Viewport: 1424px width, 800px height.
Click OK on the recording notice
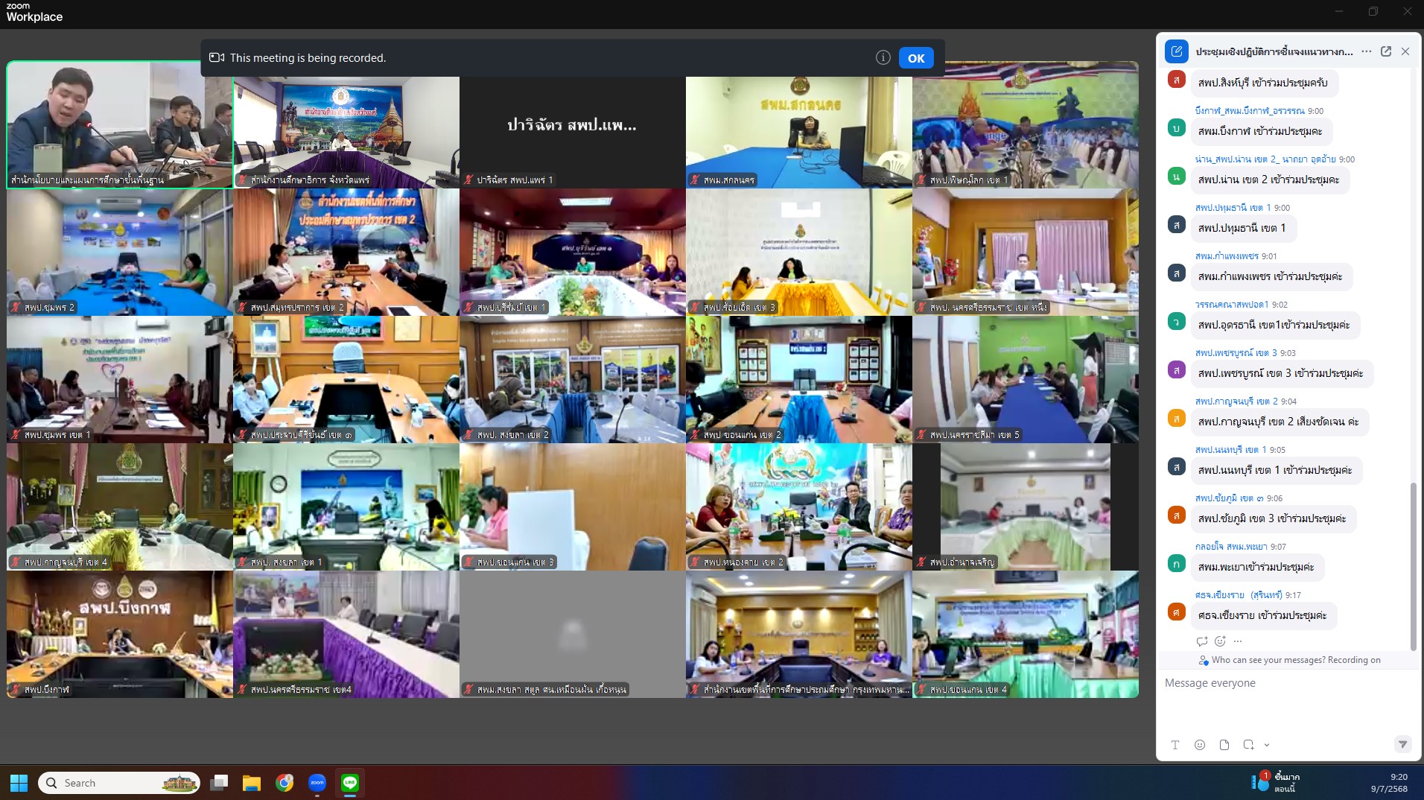[x=915, y=58]
